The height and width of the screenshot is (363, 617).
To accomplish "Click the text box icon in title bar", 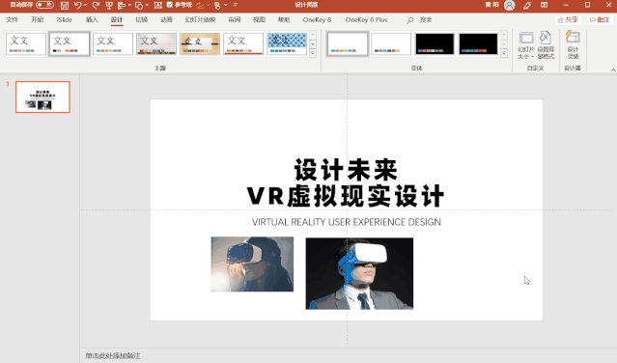I will (157, 5).
